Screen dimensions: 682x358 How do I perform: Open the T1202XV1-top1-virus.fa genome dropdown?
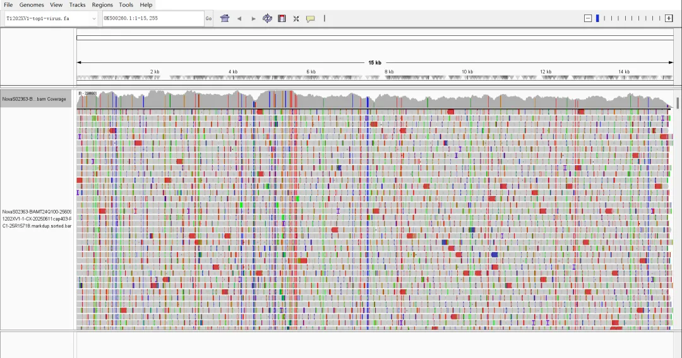coord(51,18)
